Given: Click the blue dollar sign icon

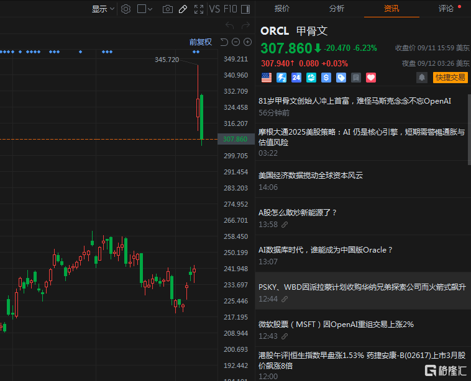Looking at the screenshot, I should point(326,78).
